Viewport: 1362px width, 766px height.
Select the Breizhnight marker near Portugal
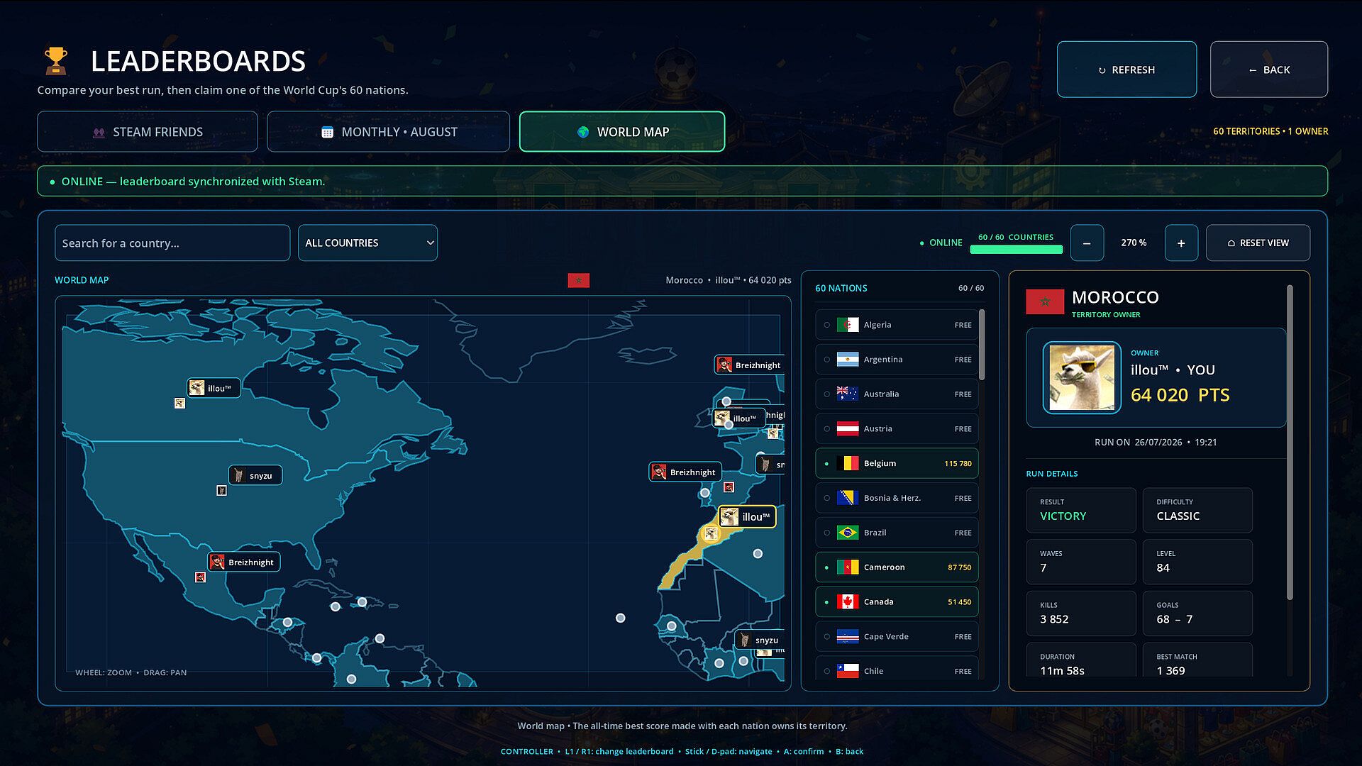685,472
